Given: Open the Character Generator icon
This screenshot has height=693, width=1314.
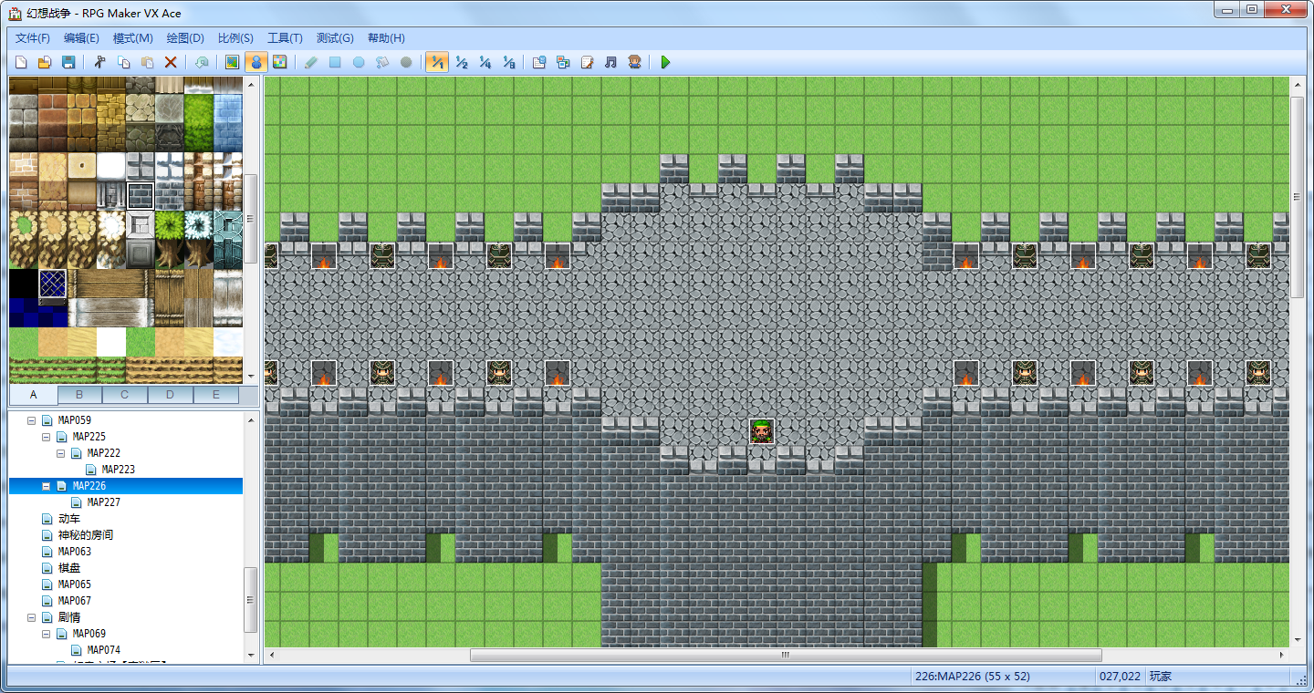Looking at the screenshot, I should pyautogui.click(x=634, y=62).
